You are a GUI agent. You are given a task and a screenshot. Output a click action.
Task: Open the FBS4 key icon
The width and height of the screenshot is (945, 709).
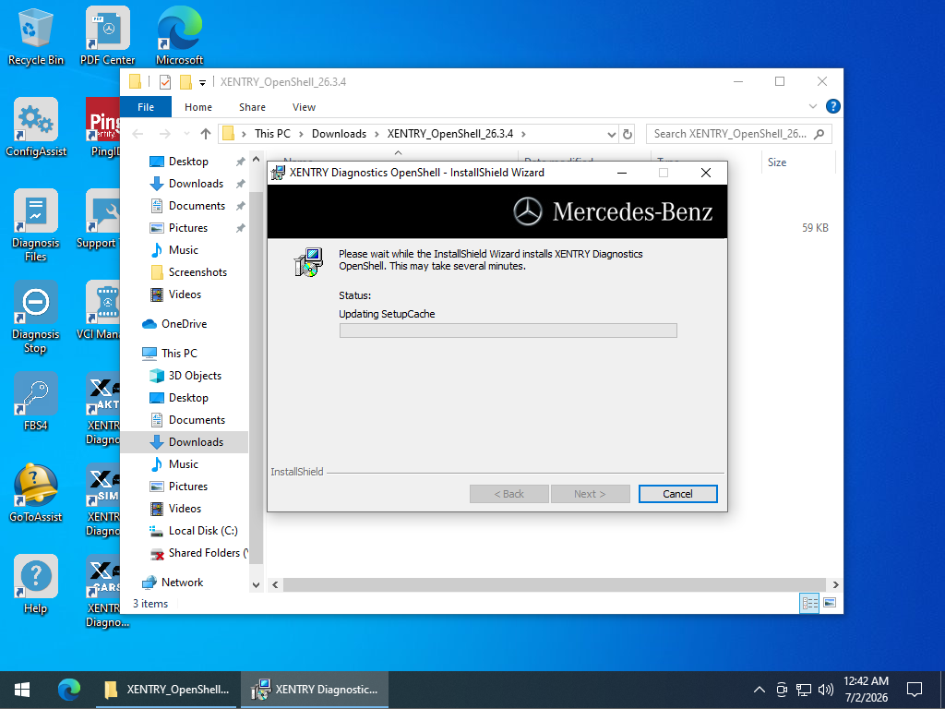pos(36,402)
